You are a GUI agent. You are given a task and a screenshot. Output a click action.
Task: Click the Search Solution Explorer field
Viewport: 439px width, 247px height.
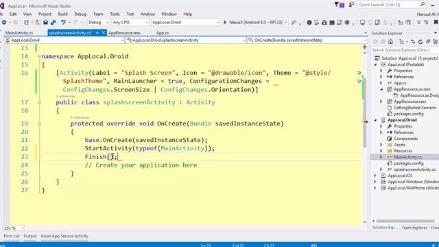(405, 50)
